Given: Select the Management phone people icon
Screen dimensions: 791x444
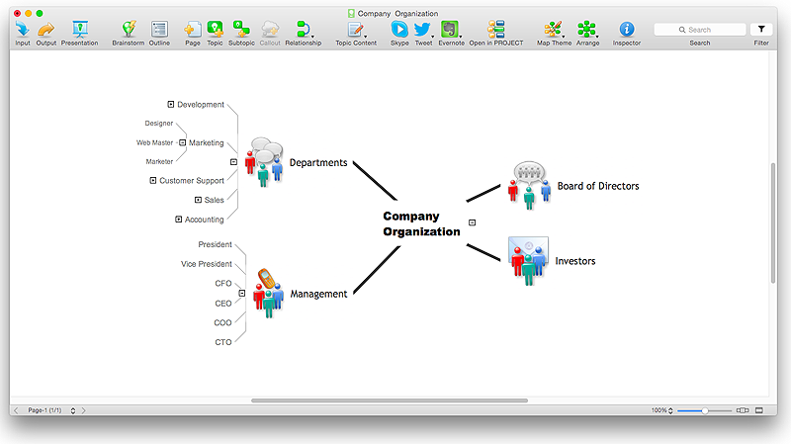Looking at the screenshot, I should click(x=268, y=293).
